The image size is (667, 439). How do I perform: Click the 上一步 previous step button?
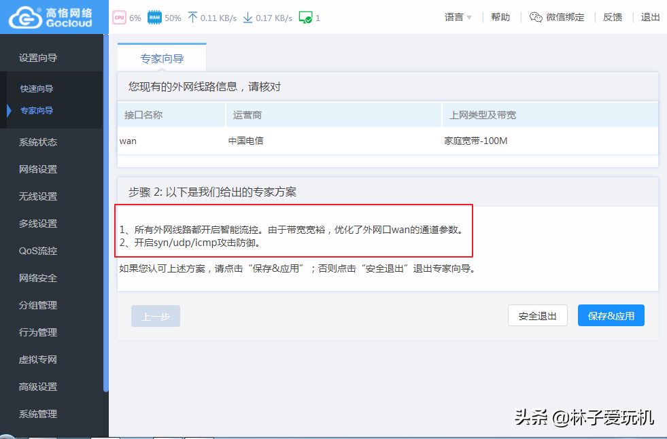[156, 316]
